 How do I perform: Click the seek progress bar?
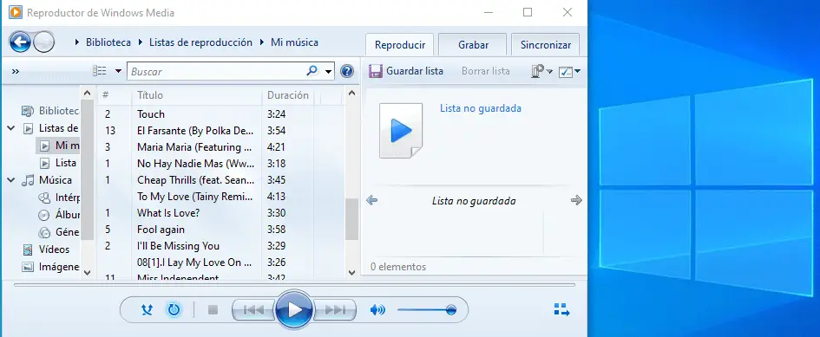(294, 285)
